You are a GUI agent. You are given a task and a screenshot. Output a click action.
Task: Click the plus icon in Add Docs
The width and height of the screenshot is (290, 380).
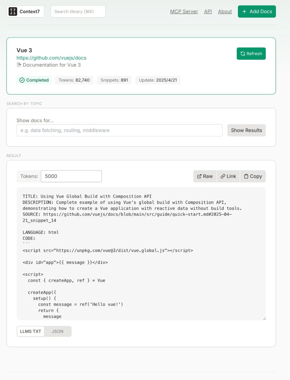pos(244,12)
